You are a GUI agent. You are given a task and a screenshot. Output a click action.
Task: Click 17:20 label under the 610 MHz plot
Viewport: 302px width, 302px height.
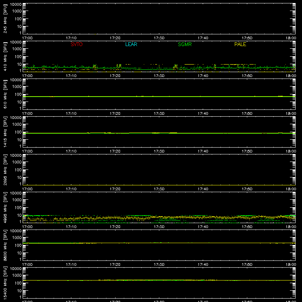[x=115, y=114]
